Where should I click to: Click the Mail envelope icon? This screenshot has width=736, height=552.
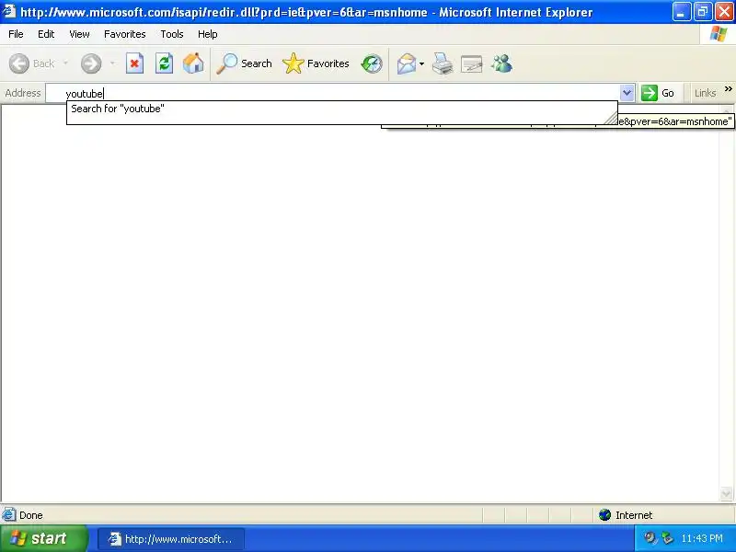coord(407,63)
